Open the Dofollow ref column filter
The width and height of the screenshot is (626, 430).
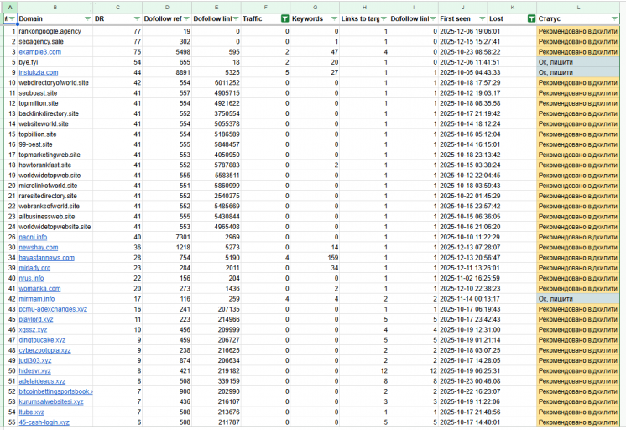186,18
